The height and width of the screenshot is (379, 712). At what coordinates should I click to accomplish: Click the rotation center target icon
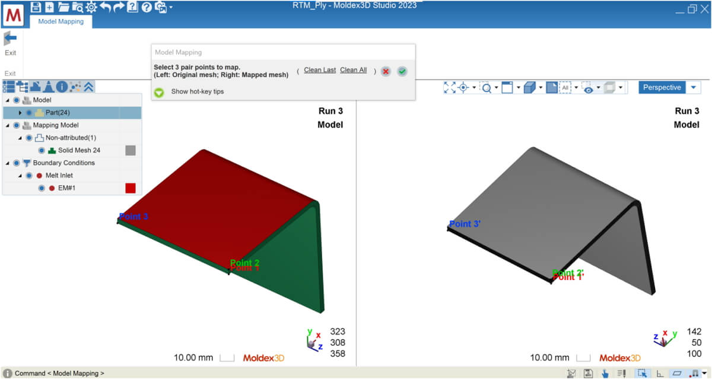(463, 88)
